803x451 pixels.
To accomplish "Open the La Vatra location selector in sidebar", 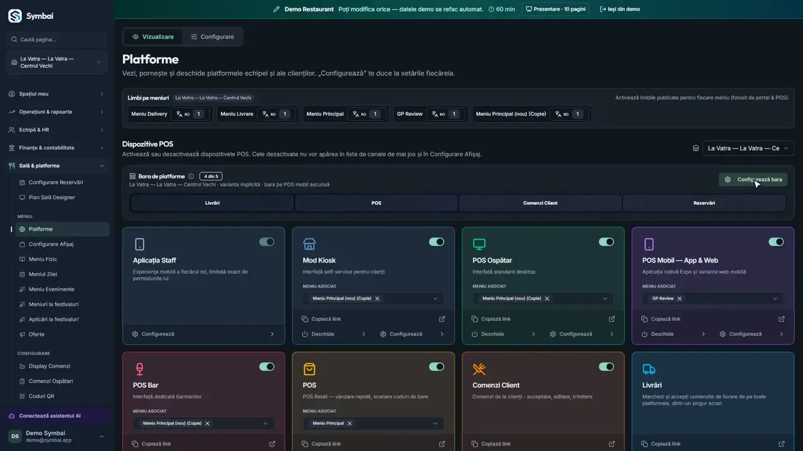I will (56, 62).
